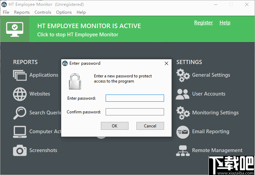Close the HT Employee Monitor main window

coord(247,4)
